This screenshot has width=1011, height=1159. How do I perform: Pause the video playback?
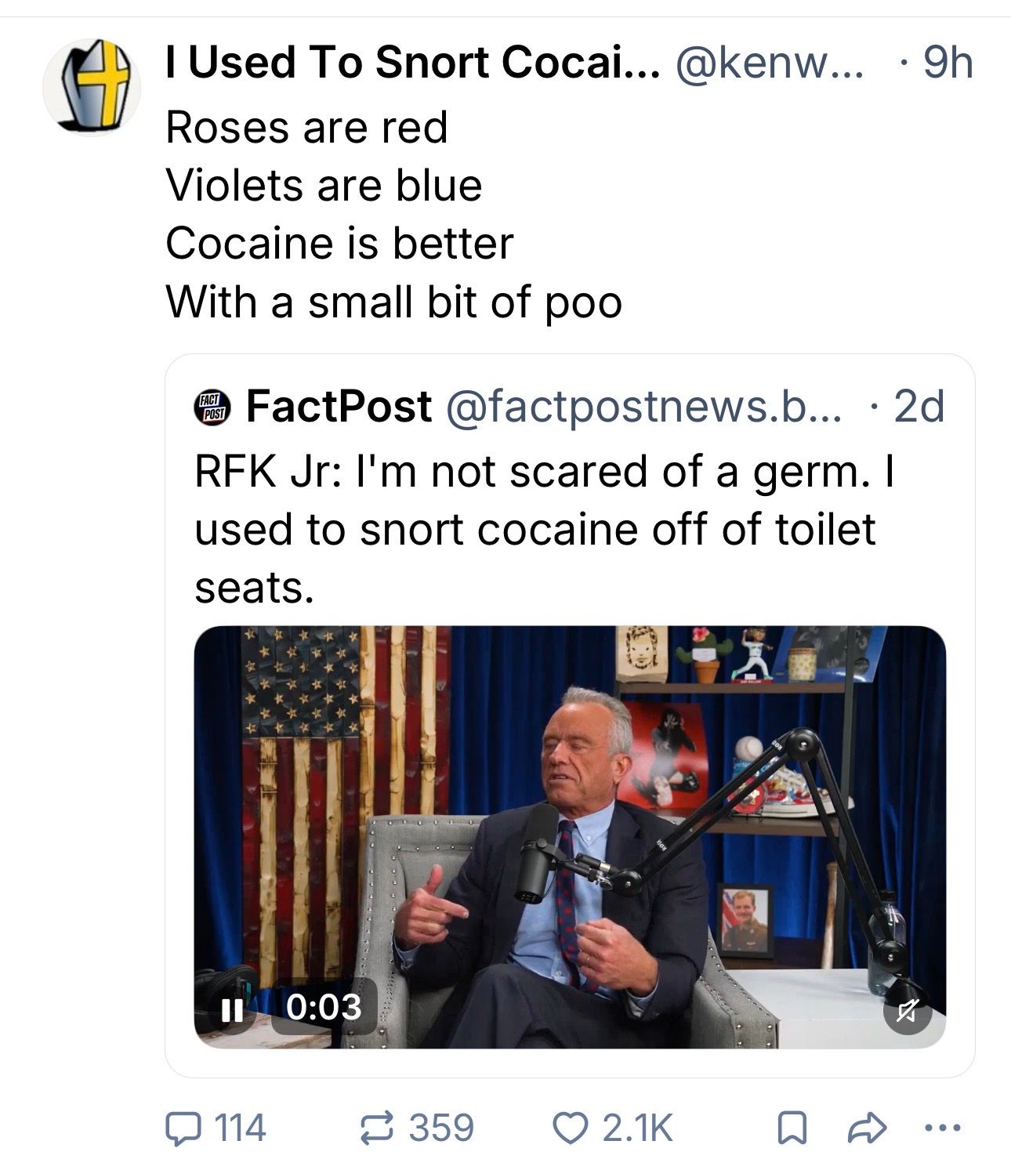pos(230,1008)
